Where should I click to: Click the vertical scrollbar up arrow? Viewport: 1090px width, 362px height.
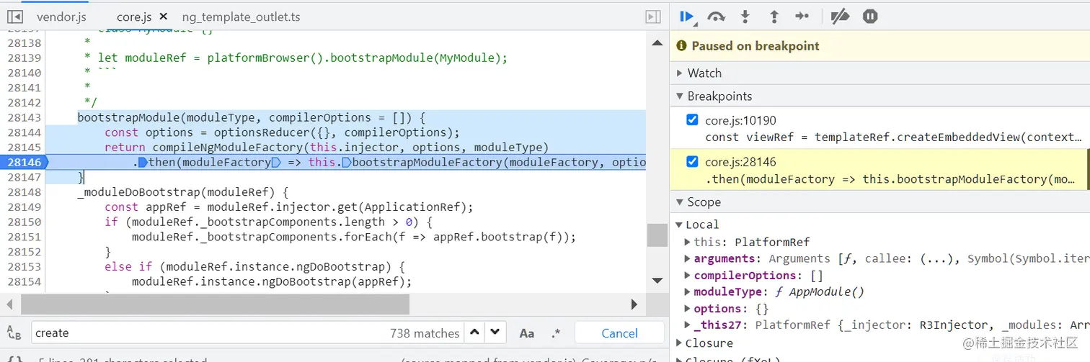pyautogui.click(x=657, y=43)
